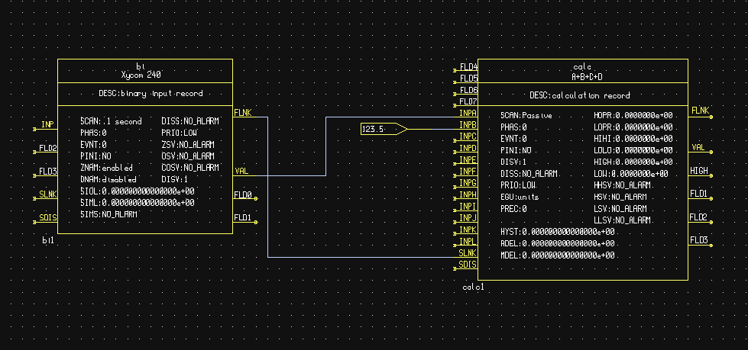The width and height of the screenshot is (748, 350).
Task: Click the 'PREC:0' field
Action: (513, 209)
